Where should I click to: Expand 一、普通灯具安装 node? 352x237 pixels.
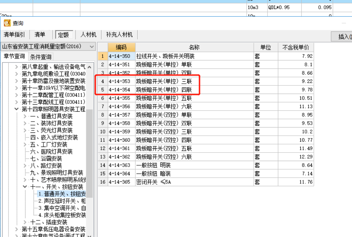click(25, 116)
